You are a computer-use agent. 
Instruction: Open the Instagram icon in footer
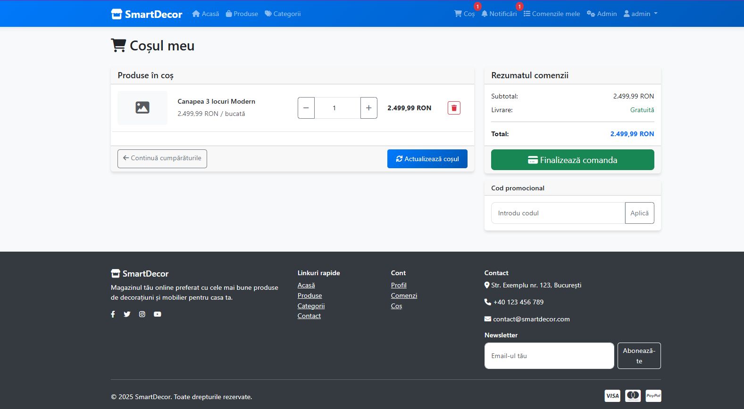(142, 314)
